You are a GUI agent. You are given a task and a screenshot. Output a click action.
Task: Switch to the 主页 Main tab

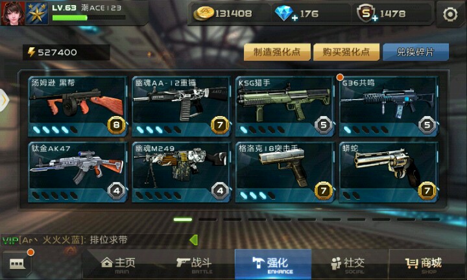click(x=118, y=264)
